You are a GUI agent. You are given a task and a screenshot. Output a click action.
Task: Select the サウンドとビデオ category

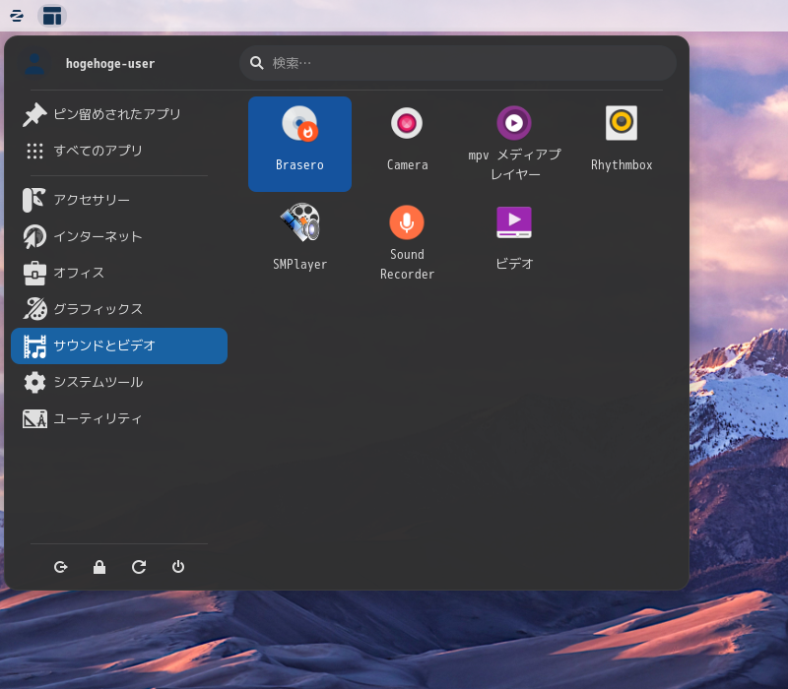[x=119, y=346]
